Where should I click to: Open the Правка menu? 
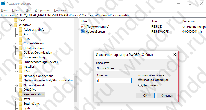17,10
